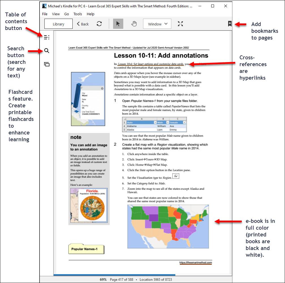Open the Tools menu

77,14
